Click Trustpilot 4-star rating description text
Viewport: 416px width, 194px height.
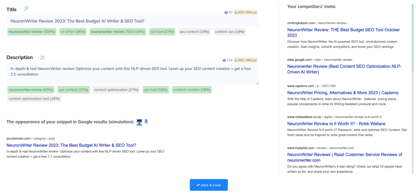pyautogui.click(x=345, y=169)
